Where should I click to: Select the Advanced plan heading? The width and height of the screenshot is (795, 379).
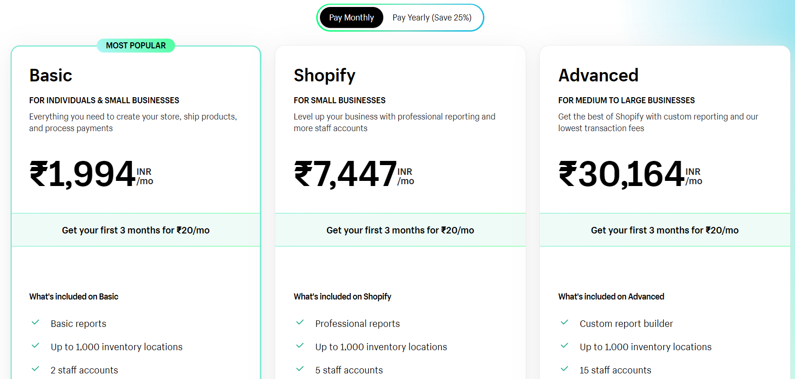598,75
